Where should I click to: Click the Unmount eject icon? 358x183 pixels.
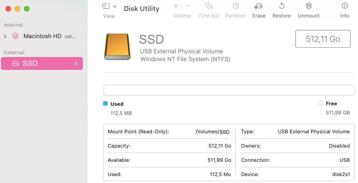coord(309,6)
